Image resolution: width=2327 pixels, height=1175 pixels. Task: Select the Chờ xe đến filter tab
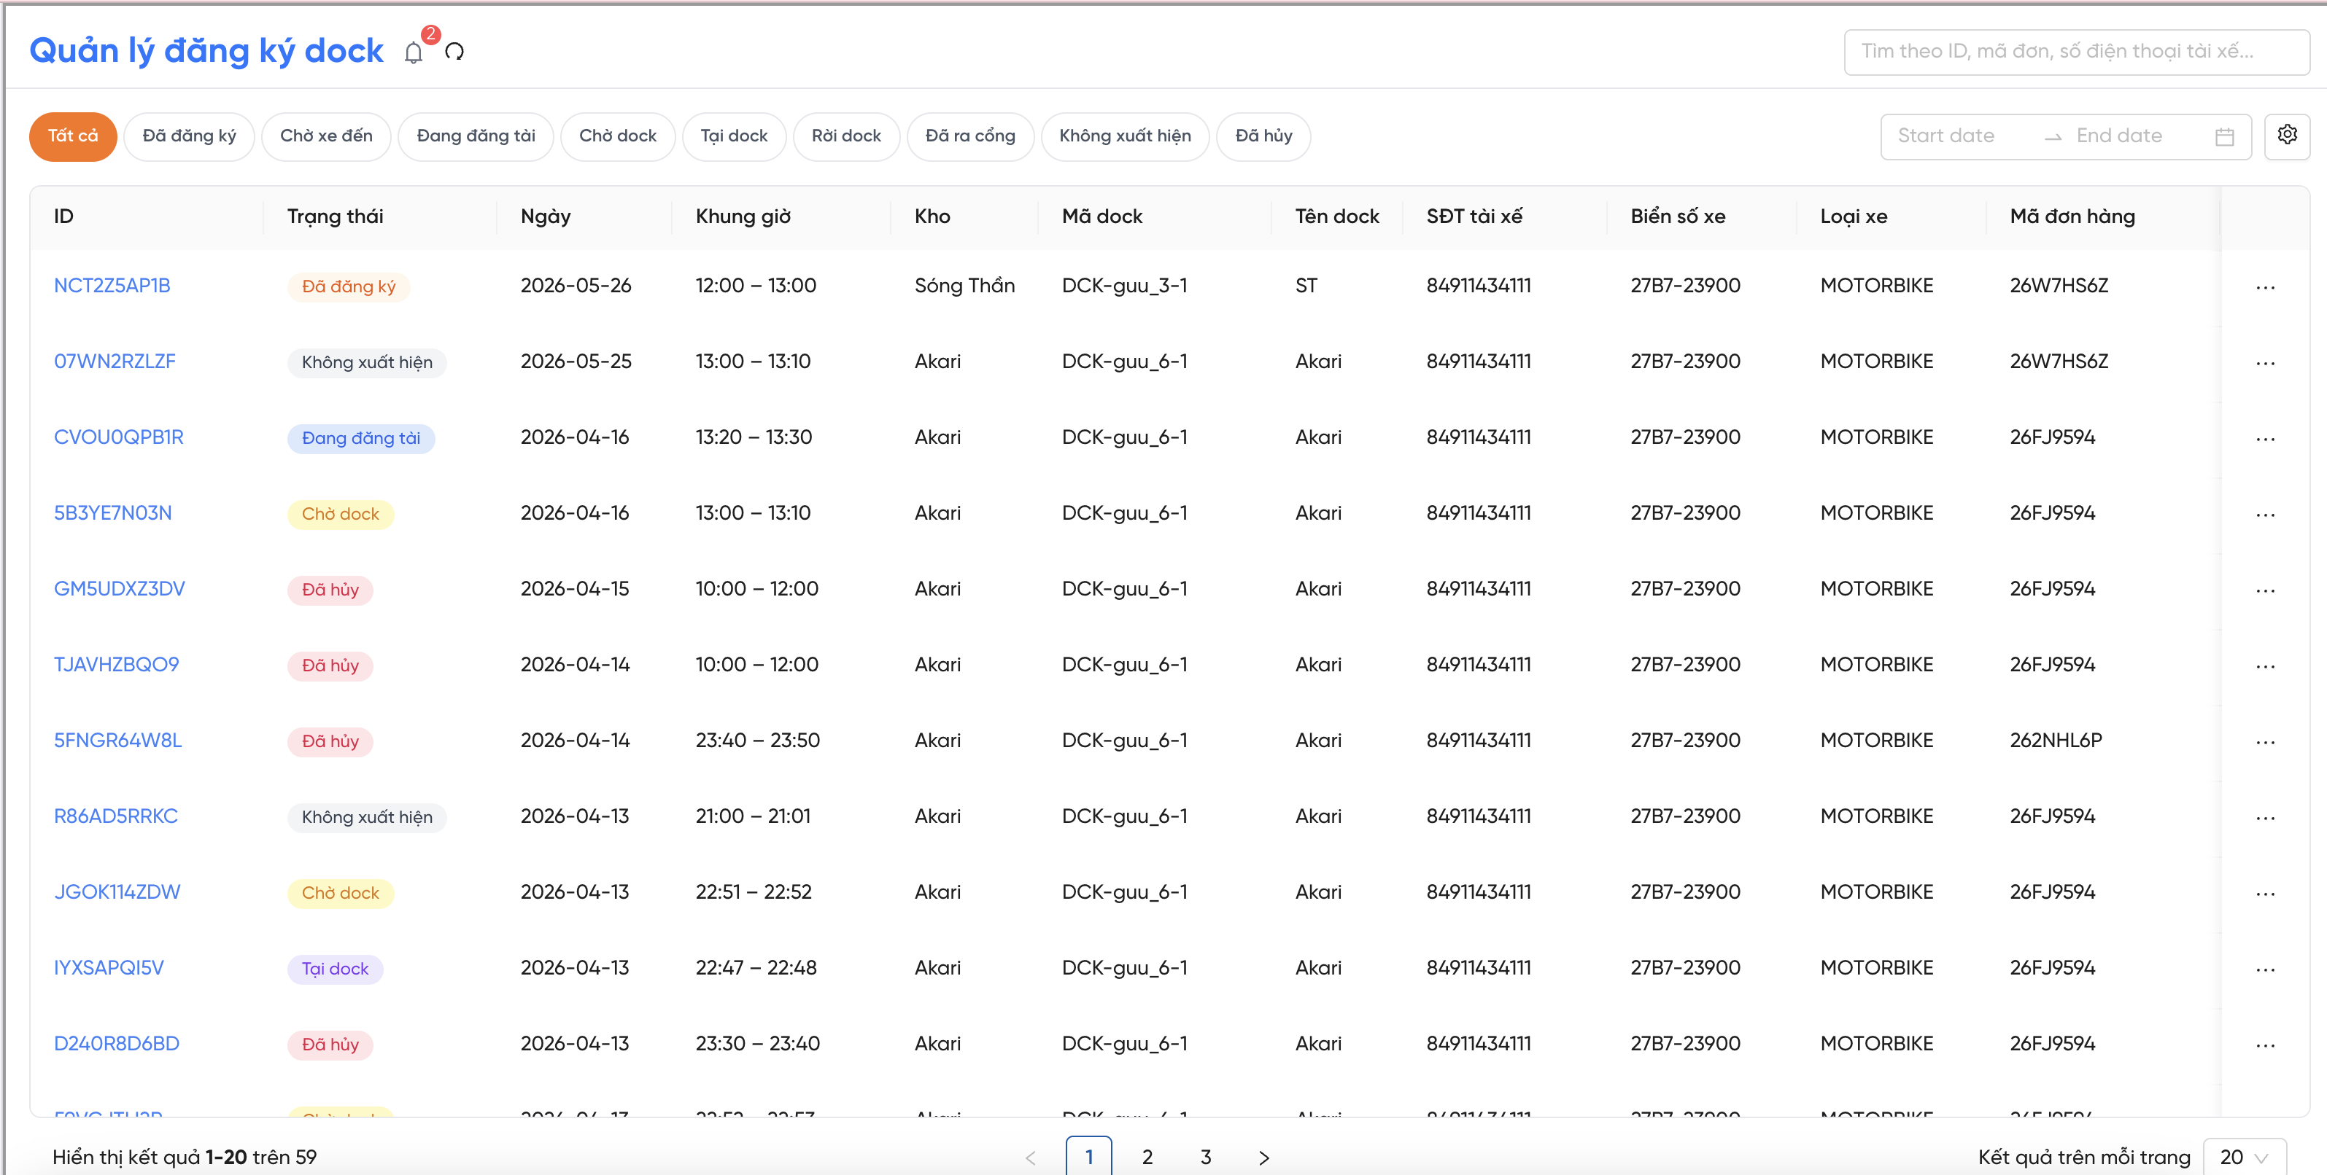coord(326,136)
